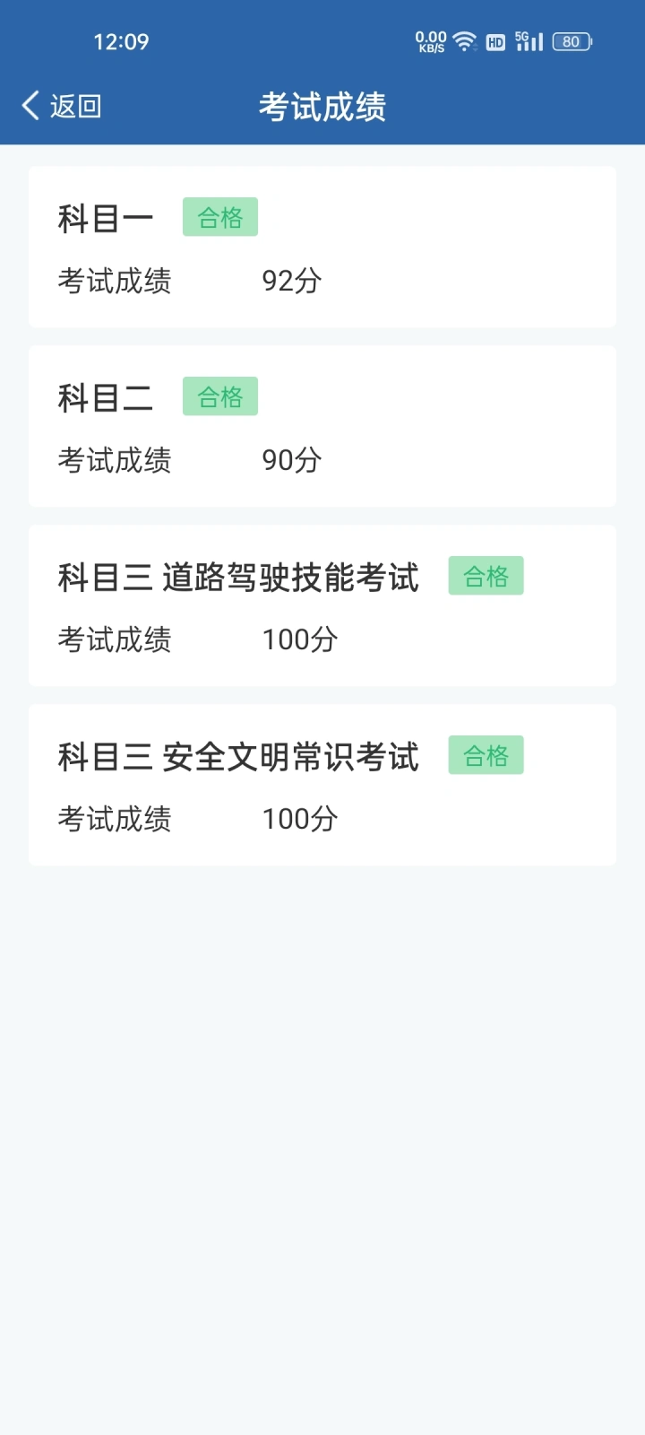
Task: Open the 科目一 result card
Action: tap(322, 247)
